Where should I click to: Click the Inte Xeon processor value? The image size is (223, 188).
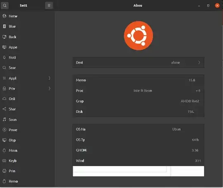pos(142,91)
